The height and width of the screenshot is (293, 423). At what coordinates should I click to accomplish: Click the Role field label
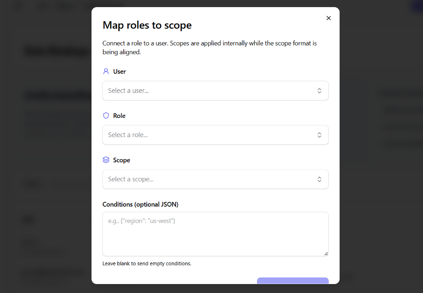coord(118,116)
